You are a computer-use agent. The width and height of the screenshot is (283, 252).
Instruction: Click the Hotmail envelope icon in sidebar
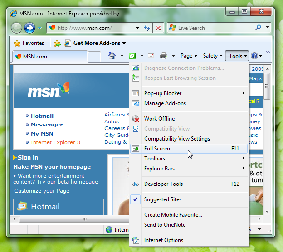(22, 206)
